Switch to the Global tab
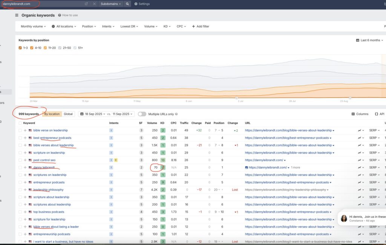Image resolution: width=386 pixels, height=245 pixels. pyautogui.click(x=68, y=114)
